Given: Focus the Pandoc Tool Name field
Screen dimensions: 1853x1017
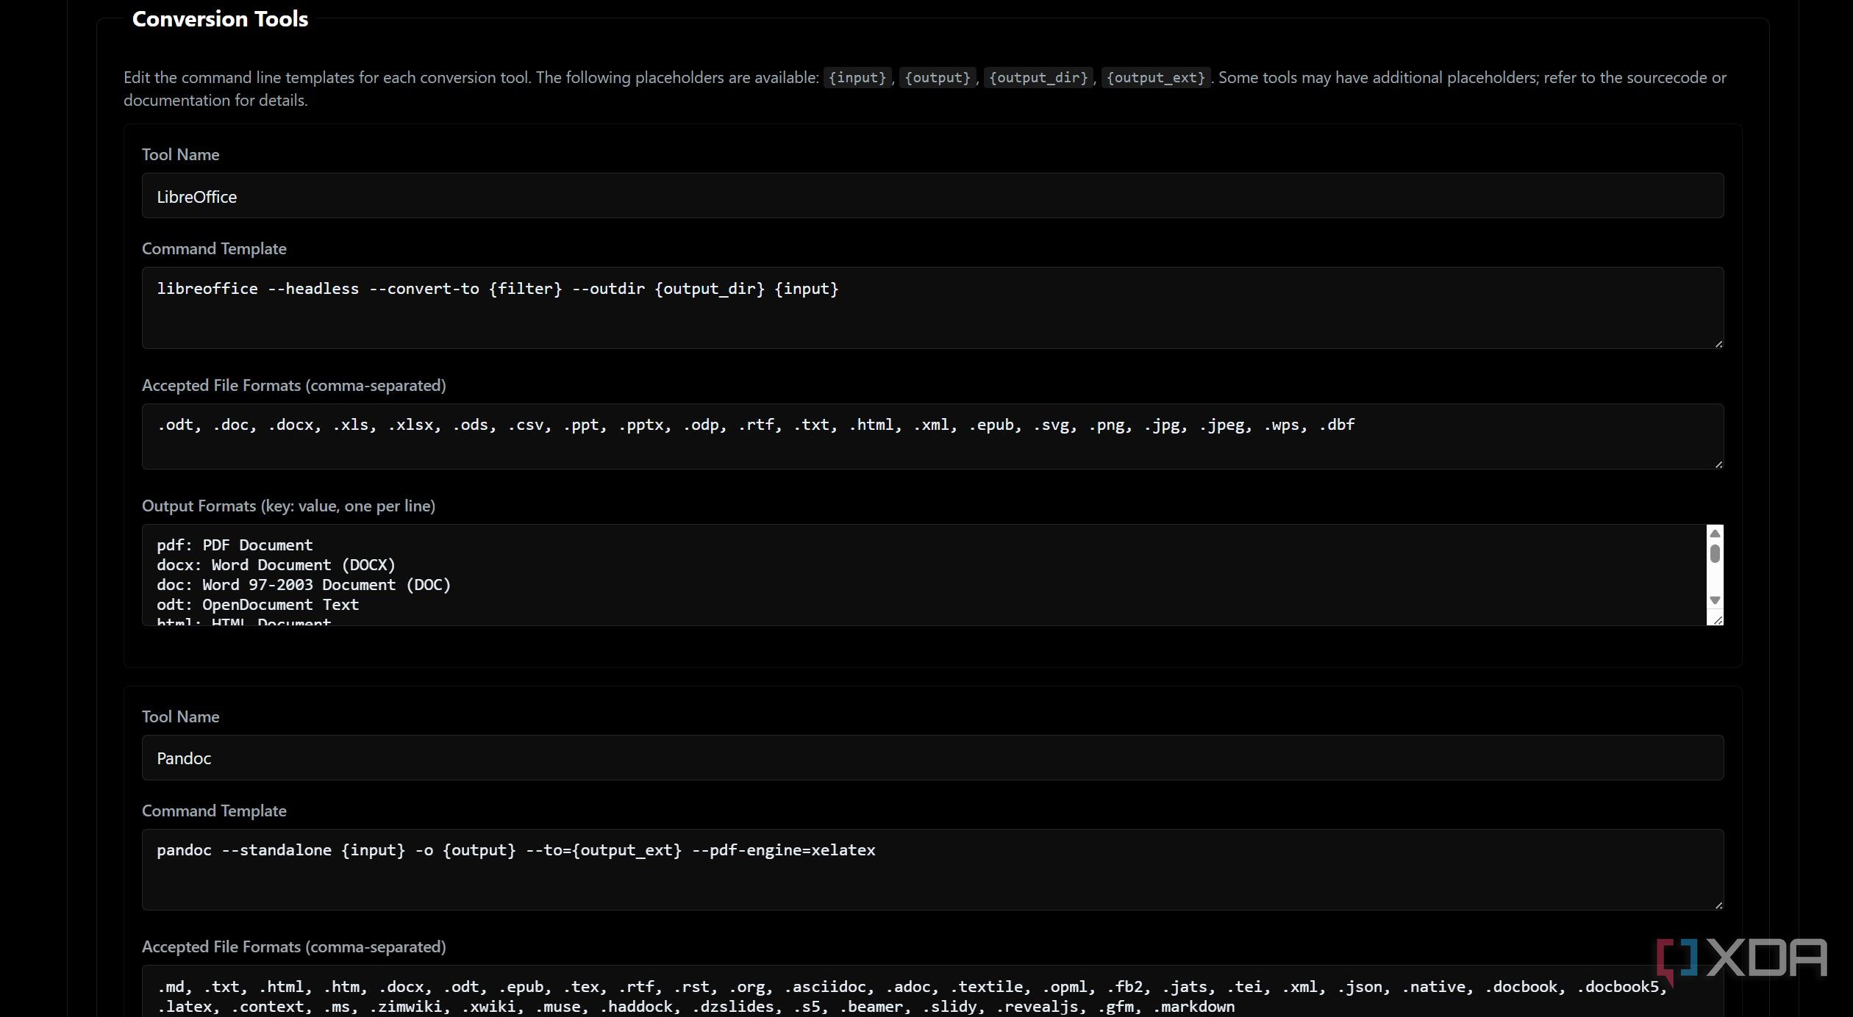Looking at the screenshot, I should coord(932,758).
